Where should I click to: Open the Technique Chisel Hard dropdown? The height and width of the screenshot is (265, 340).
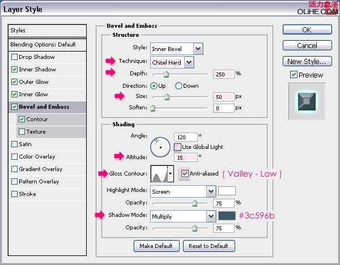[x=172, y=62]
